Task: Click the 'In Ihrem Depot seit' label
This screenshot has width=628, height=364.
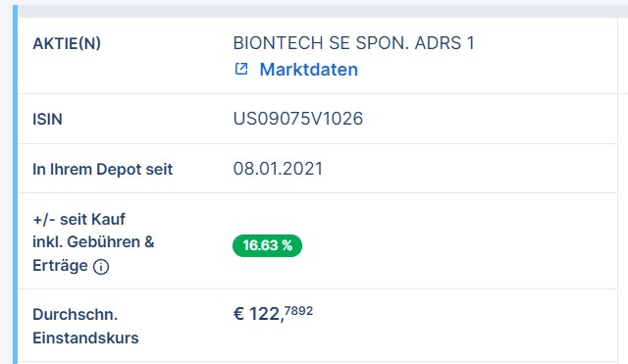Action: [x=102, y=170]
